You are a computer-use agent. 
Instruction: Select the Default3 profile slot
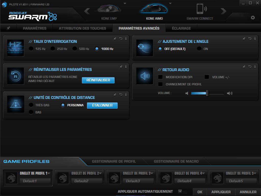point(138,181)
